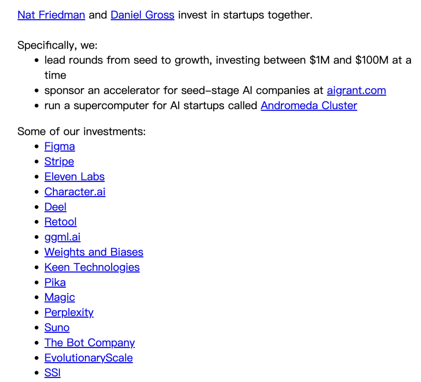This screenshot has height=382, width=421.
Task: Click the Stripe investment link
Action: [x=59, y=162]
